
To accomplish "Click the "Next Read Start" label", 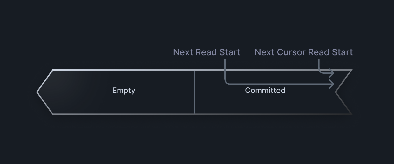I will 207,52.
